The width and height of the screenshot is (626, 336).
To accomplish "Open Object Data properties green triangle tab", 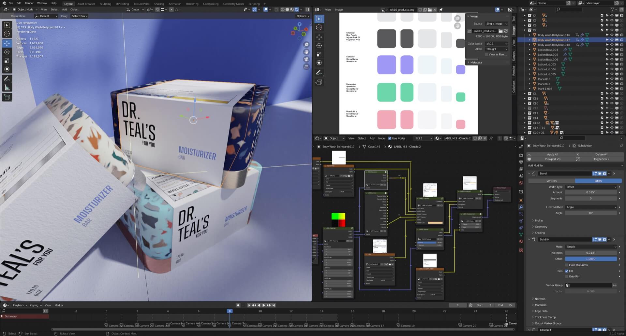I will pos(521,234).
